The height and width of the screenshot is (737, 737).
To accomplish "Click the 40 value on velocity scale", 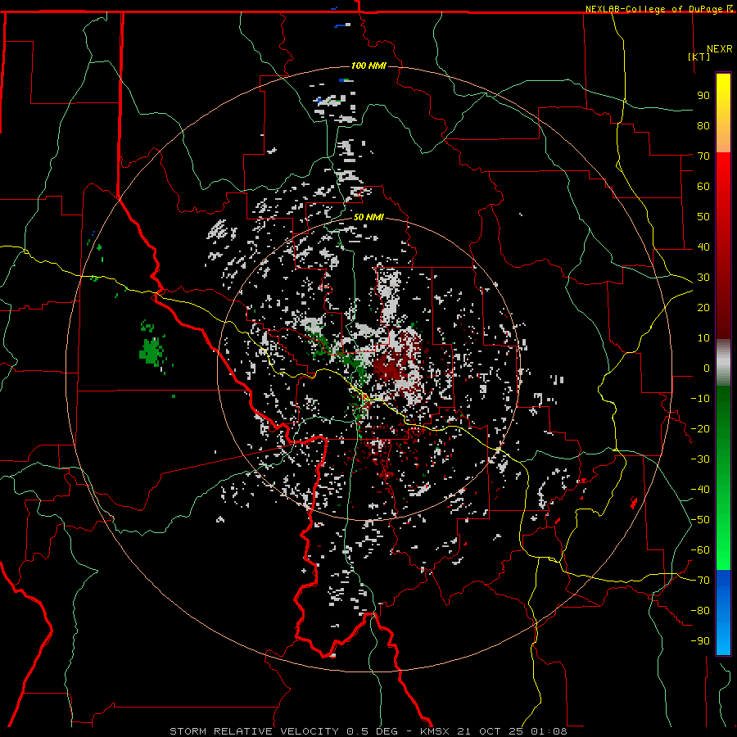I will click(x=703, y=246).
